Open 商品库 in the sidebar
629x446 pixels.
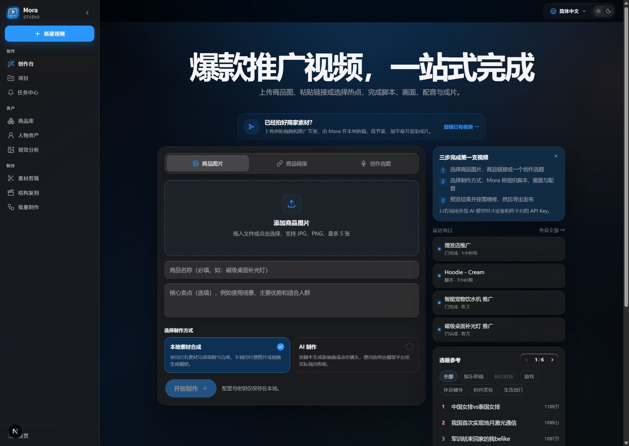tap(49, 121)
